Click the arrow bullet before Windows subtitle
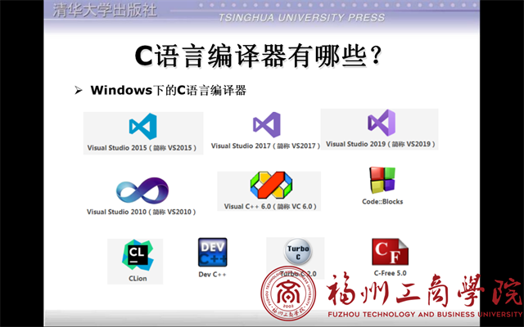Screen dimensions: 524x327 (79, 90)
